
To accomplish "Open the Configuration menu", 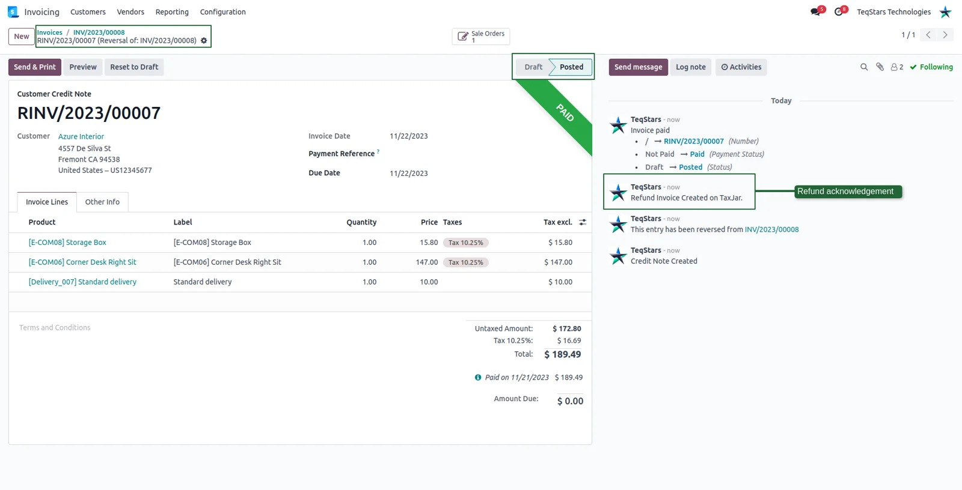I will point(223,12).
